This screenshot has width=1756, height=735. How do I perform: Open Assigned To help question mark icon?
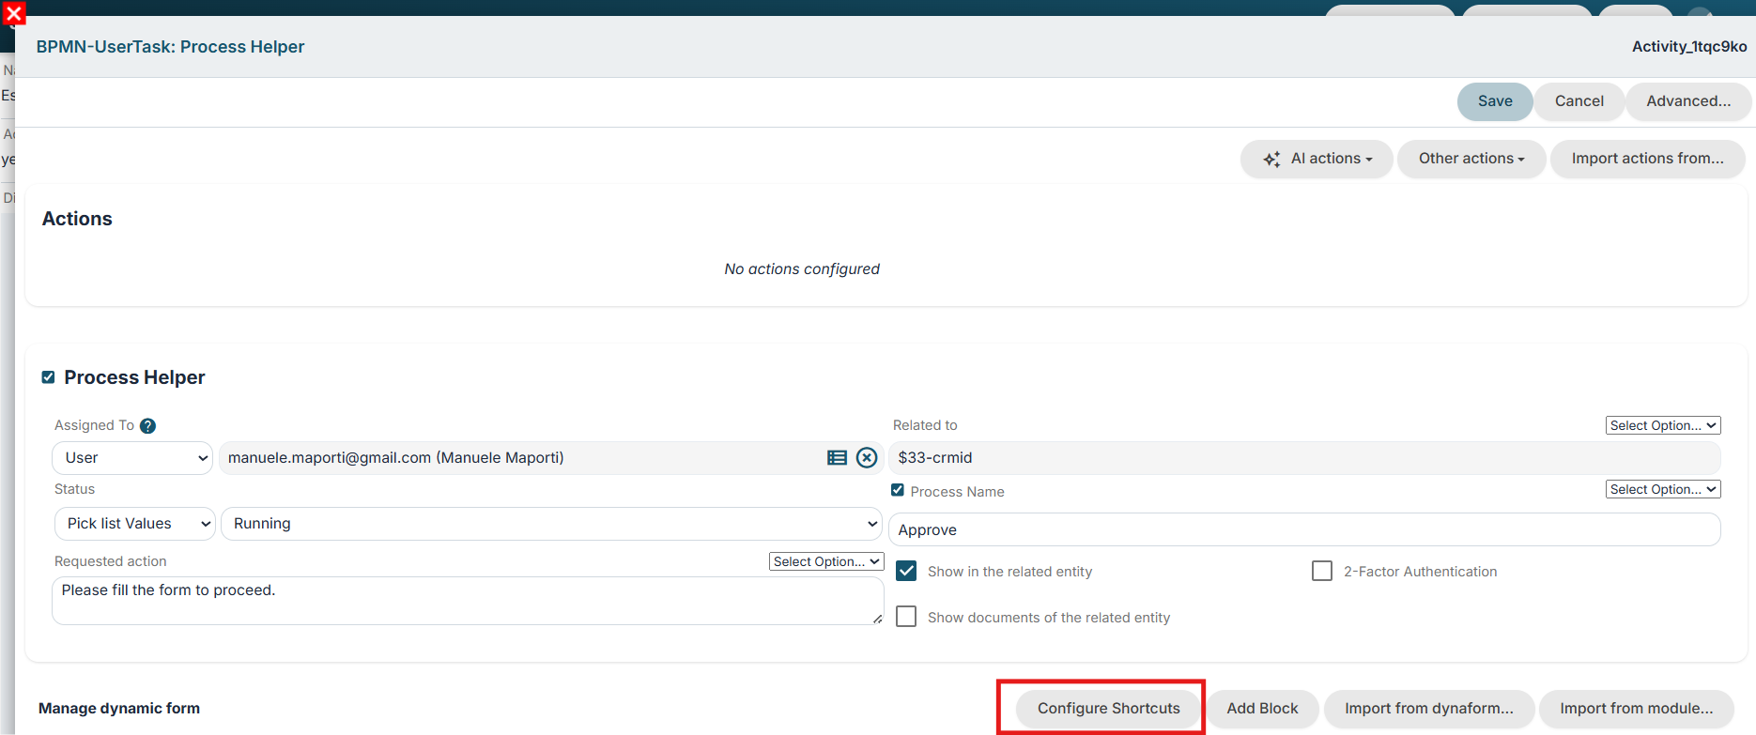click(x=147, y=426)
